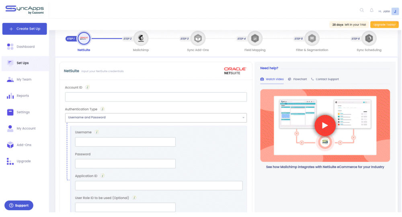
Task: Open Add-Ons in the sidebar
Action: click(x=24, y=145)
